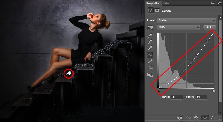Click the histogram warning recalculation icon
This screenshot has width=223, height=122.
coord(150,75)
